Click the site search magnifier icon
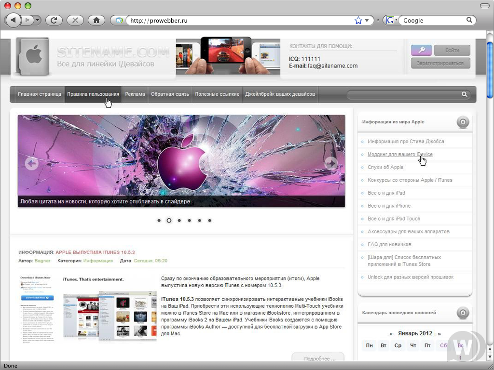This screenshot has width=494, height=370. [x=465, y=94]
